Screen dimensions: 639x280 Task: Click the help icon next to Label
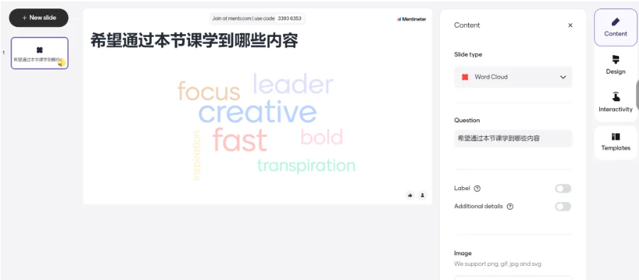click(477, 189)
